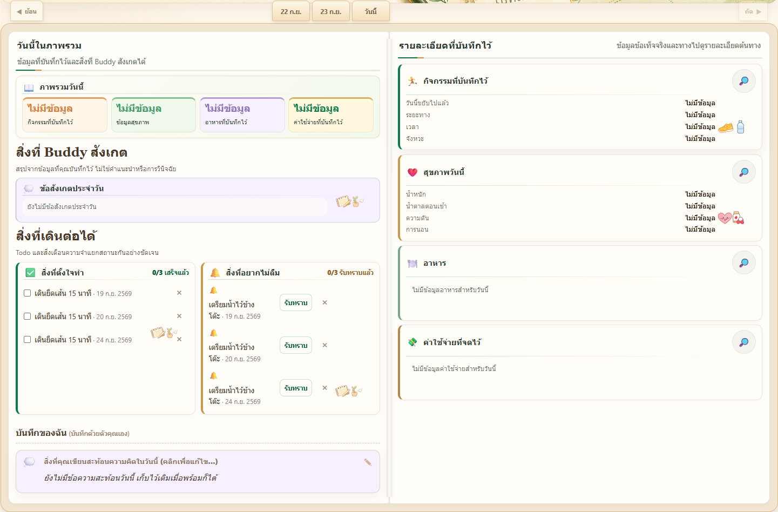Click the 0/3 รับทราบแล้ว counter
Viewport: 778px width, 512px height.
tap(350, 273)
